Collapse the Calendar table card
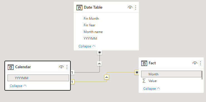 (18, 86)
